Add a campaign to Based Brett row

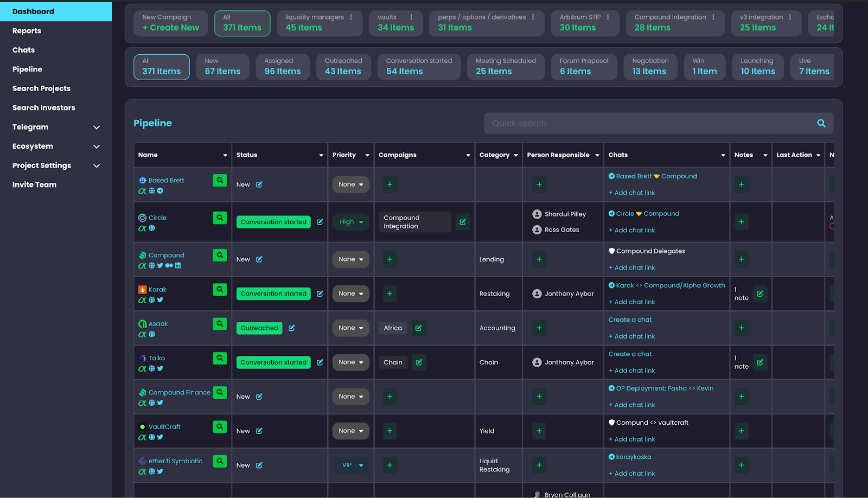pos(390,184)
